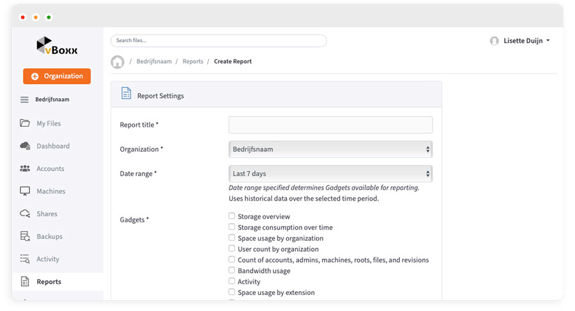Select Reports in the sidebar menu

49,282
